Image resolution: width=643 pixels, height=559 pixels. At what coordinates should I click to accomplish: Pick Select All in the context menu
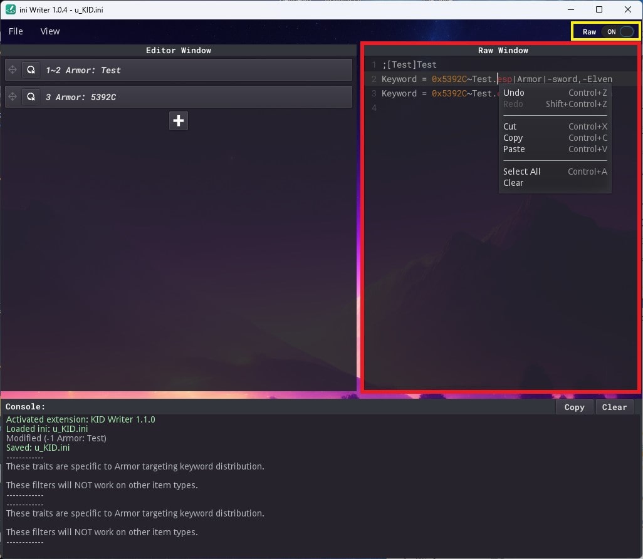tap(521, 171)
